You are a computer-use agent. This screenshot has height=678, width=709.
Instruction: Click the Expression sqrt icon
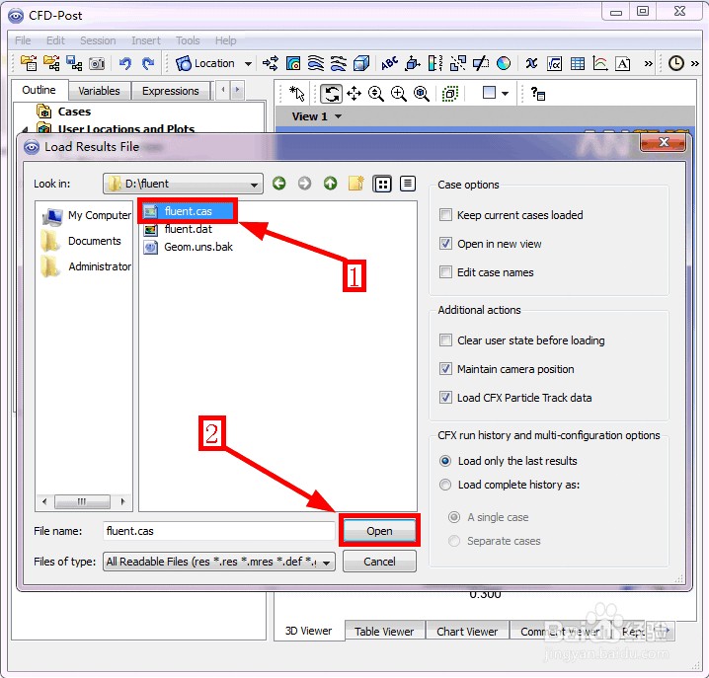[x=554, y=64]
